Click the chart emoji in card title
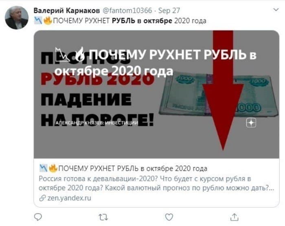Image resolution: width=285 pixels, height=226 pixels. coord(43,168)
